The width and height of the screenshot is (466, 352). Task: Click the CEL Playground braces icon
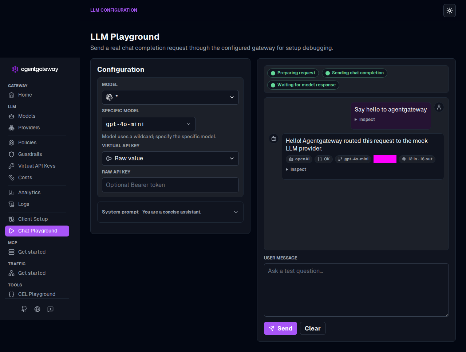point(11,294)
